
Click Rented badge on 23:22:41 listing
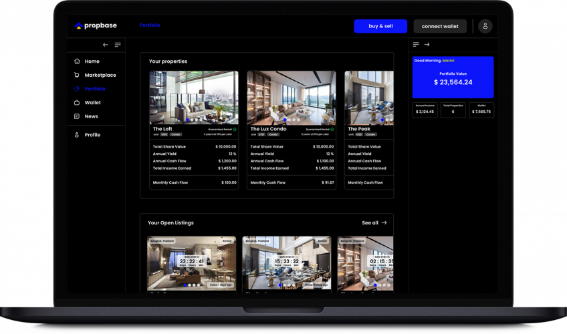227,240
